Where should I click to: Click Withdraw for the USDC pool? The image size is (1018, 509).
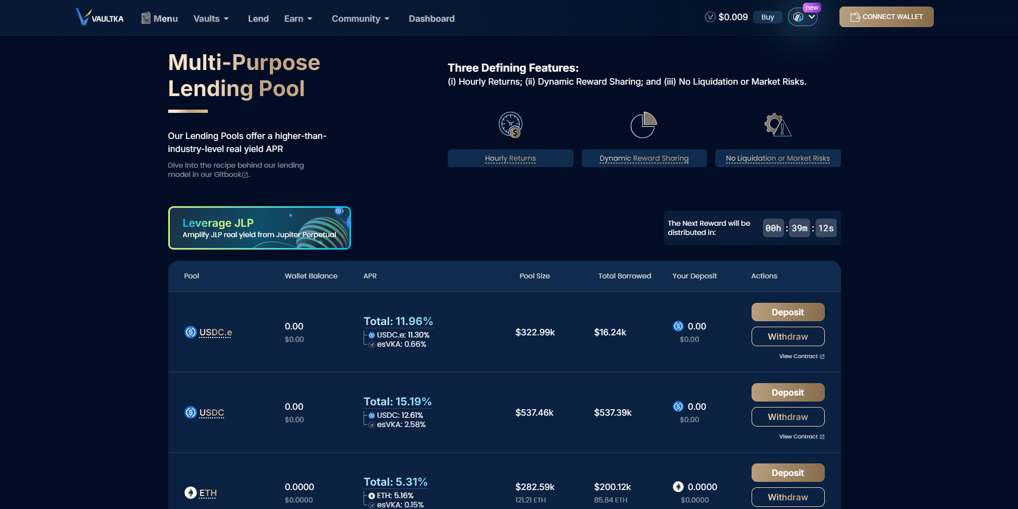coord(787,417)
